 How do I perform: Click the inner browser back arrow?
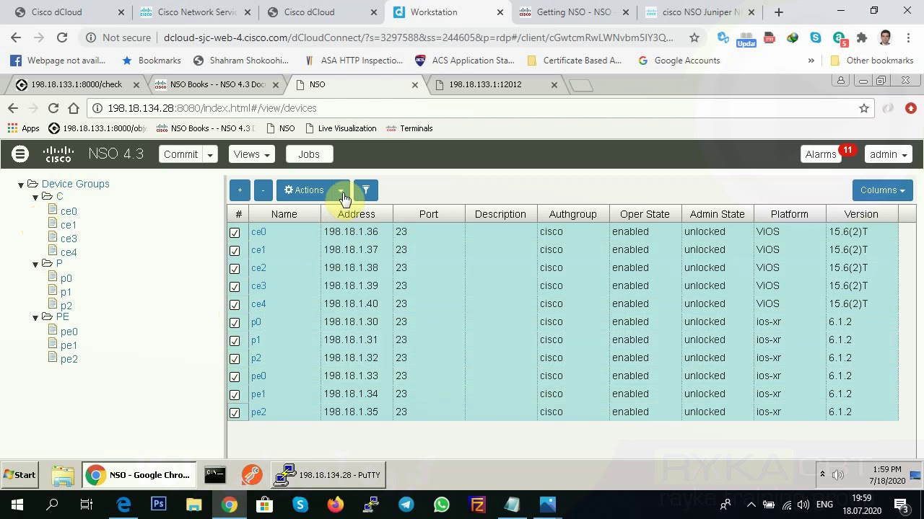pos(13,108)
